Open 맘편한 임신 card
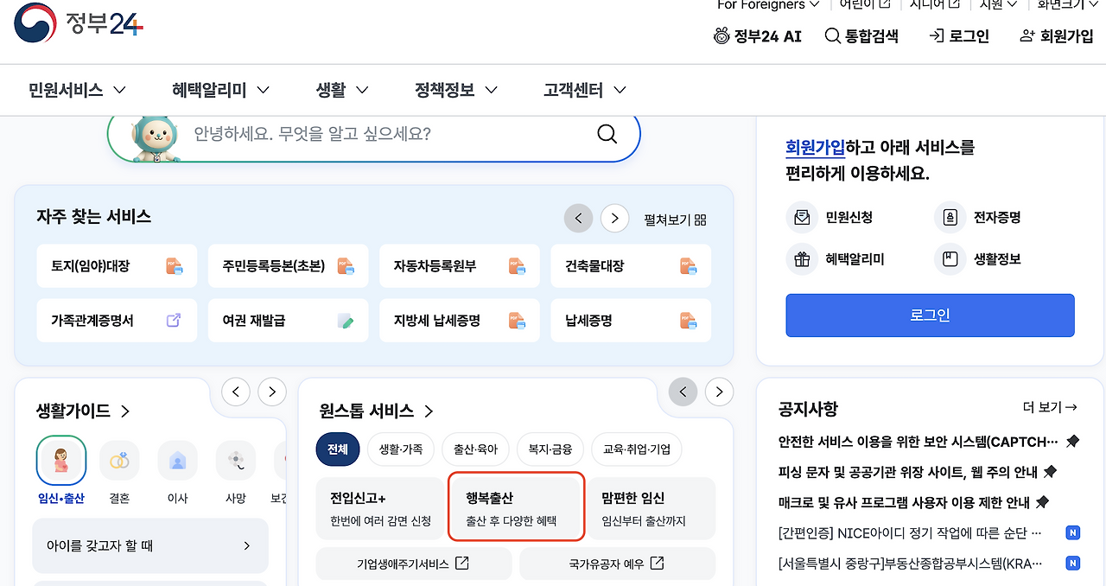 [x=652, y=508]
